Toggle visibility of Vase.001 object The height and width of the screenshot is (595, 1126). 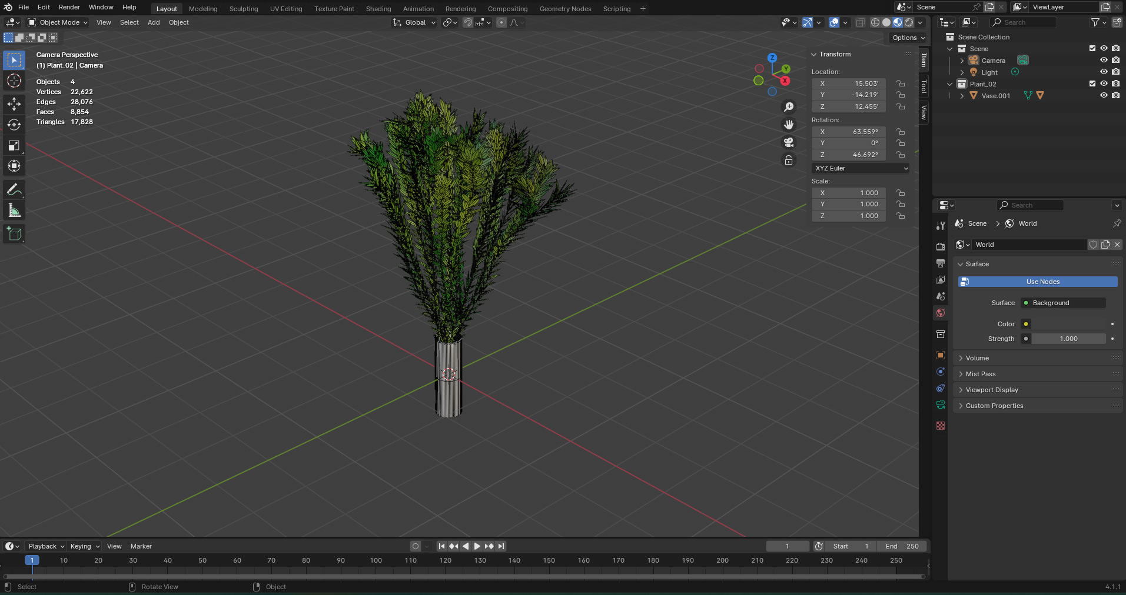1104,95
